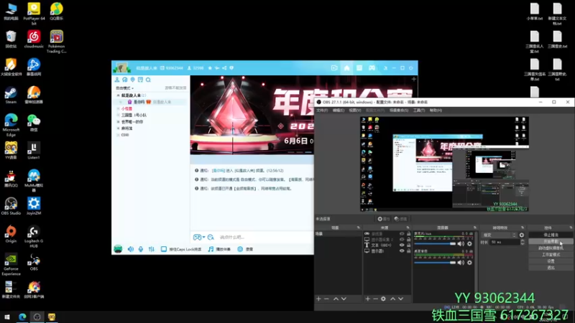Open source properties gear below sources list
This screenshot has height=323, width=575.
[383, 299]
